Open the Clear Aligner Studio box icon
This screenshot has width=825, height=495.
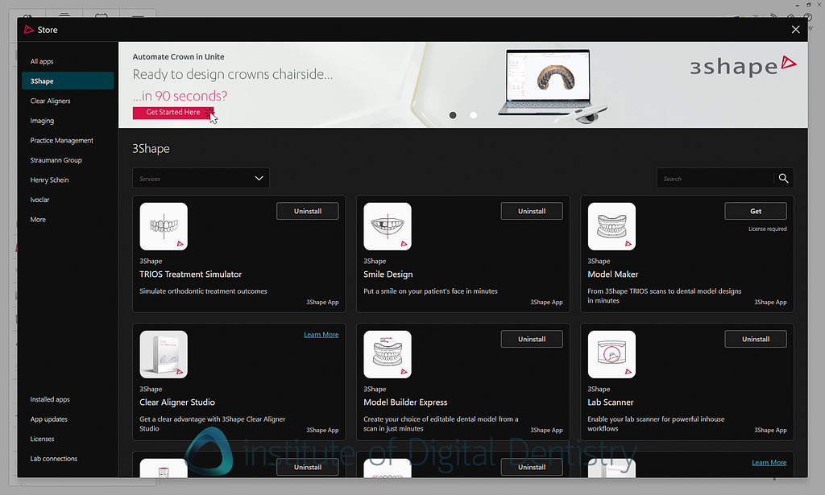(164, 353)
